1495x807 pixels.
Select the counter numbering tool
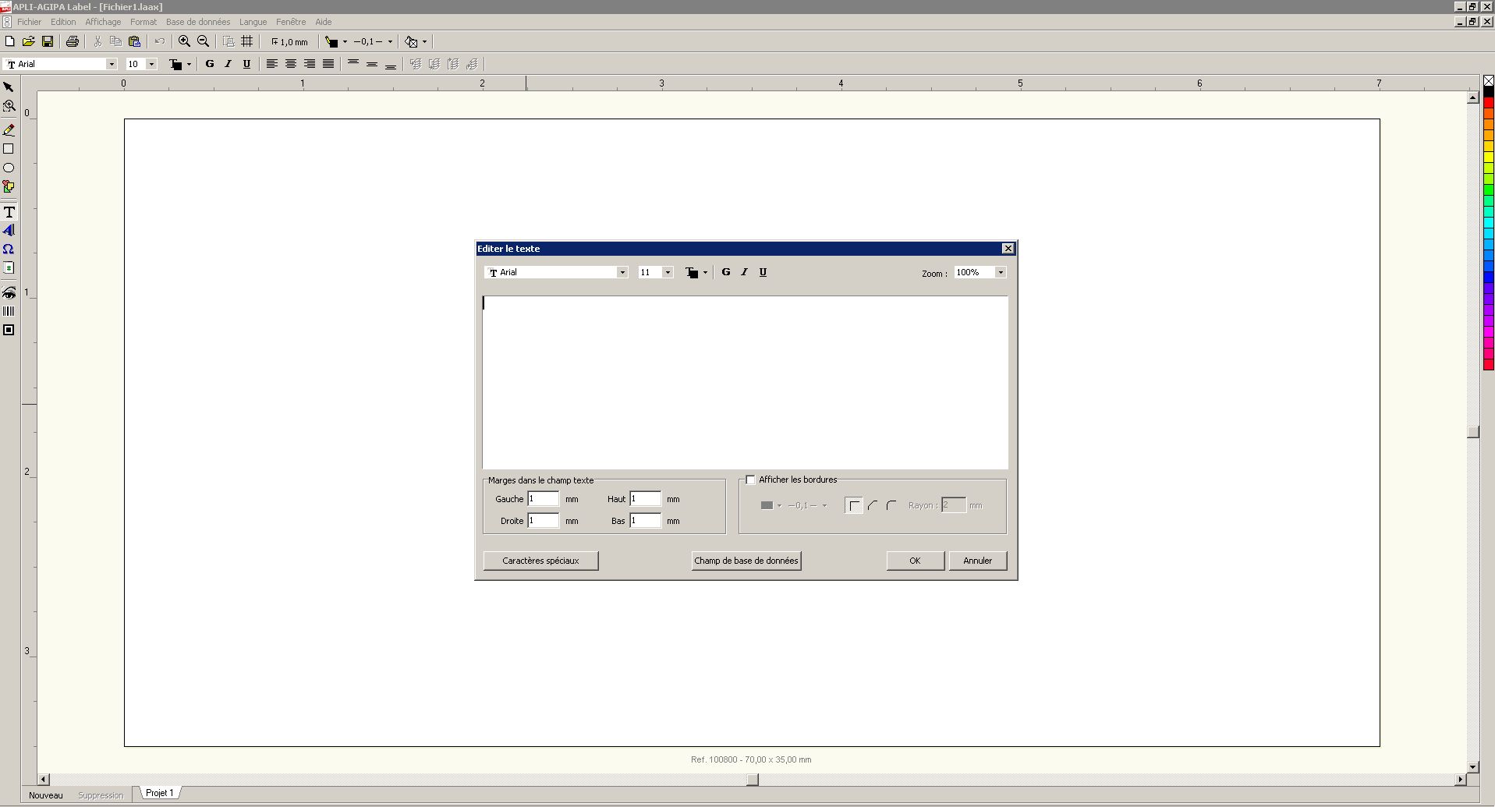[9, 268]
